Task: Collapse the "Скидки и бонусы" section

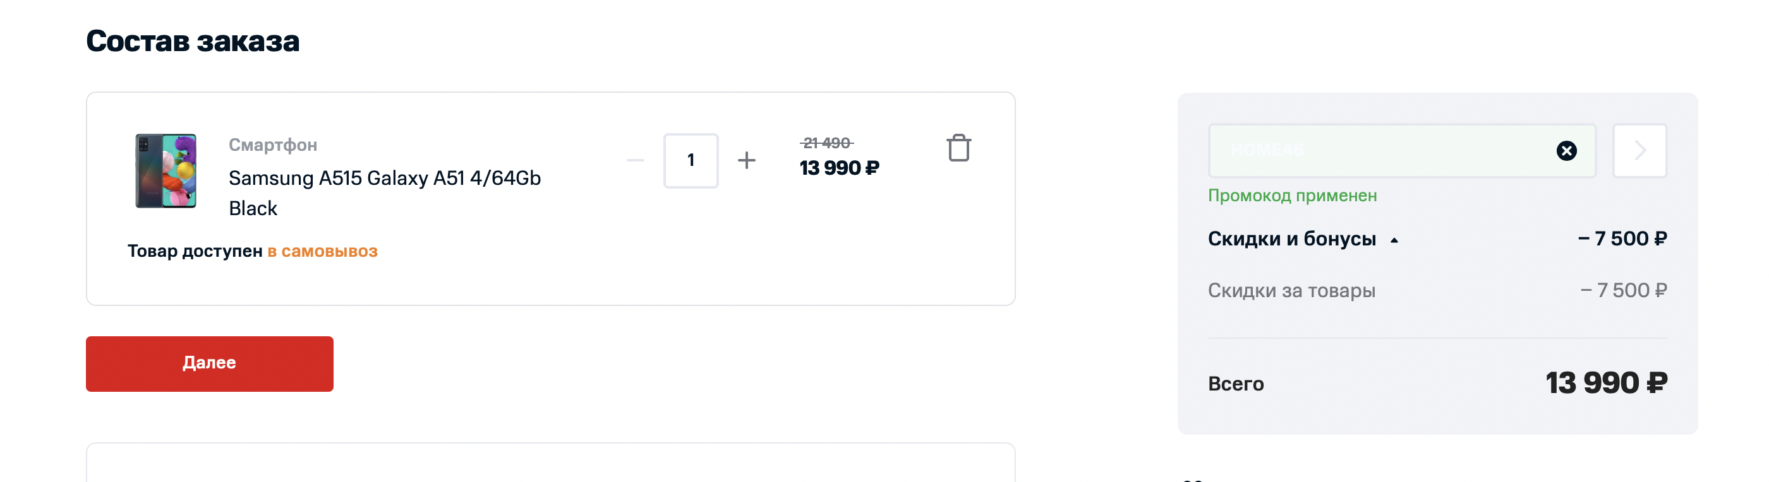Action: (x=1291, y=238)
